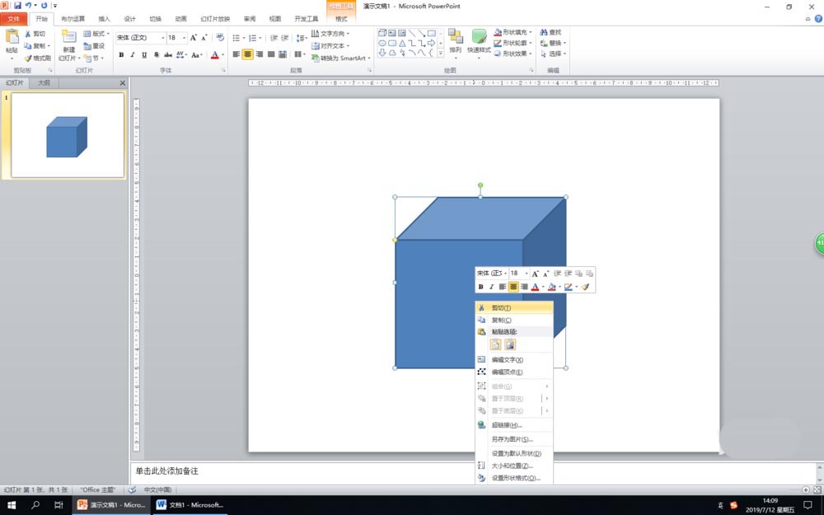Open Convert to SmartArt dropdown
This screenshot has height=515, width=824.
[340, 58]
